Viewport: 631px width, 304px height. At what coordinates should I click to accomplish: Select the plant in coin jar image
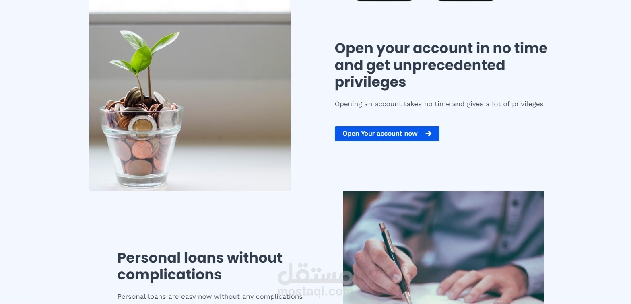tap(190, 95)
